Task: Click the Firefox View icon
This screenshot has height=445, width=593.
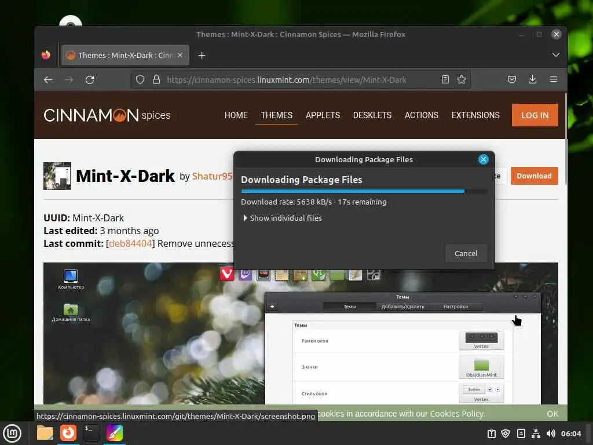Action: 46,55
